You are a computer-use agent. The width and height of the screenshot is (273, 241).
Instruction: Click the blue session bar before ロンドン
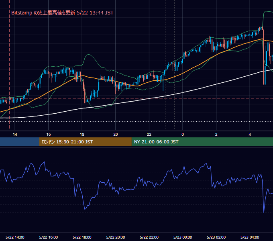coord(20,142)
